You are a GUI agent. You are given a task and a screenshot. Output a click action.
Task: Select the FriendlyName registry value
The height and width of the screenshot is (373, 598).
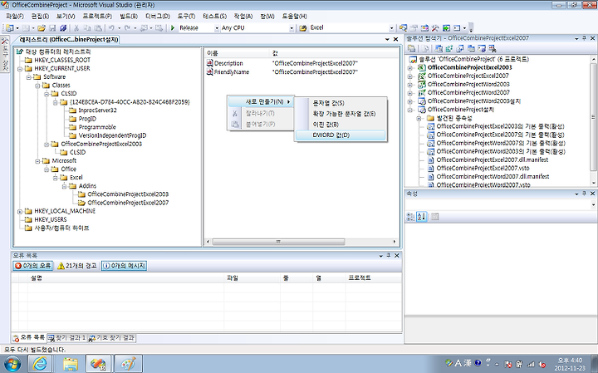tap(232, 72)
